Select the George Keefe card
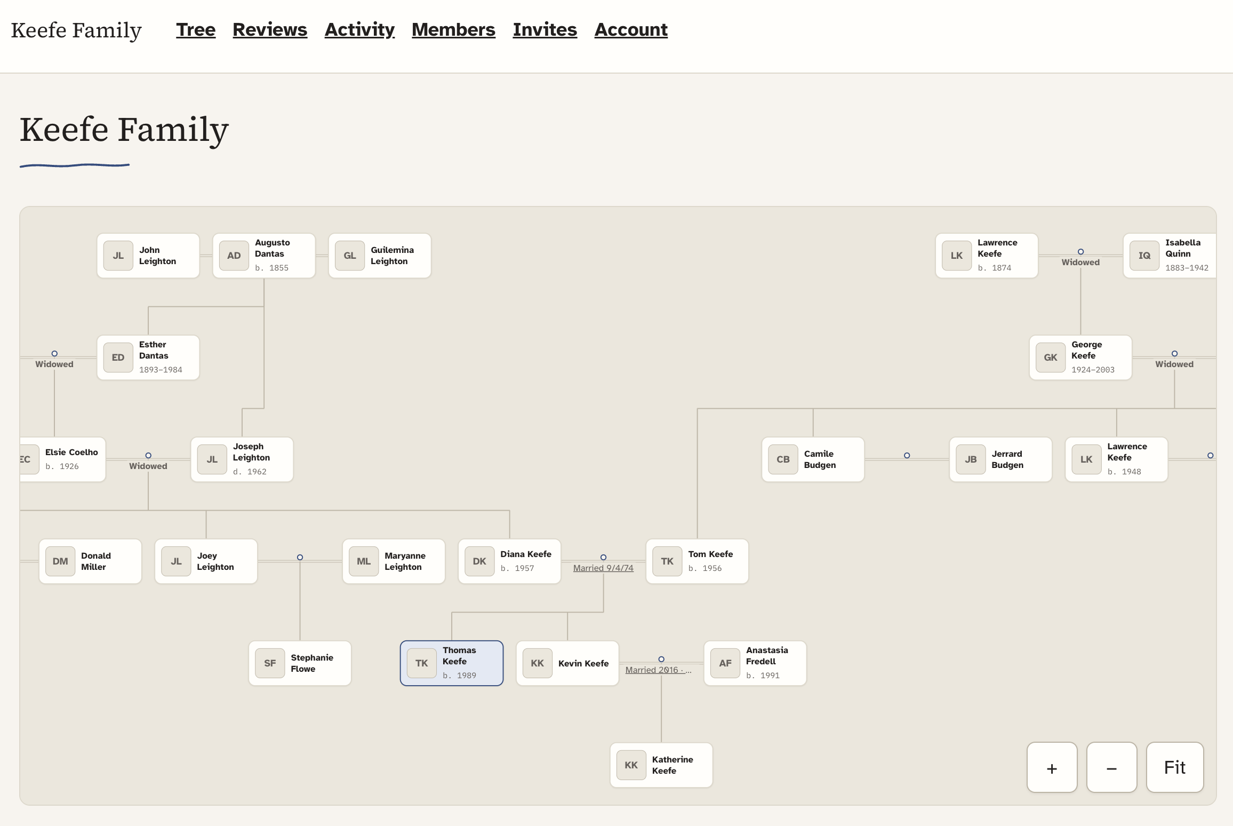 coord(1080,358)
